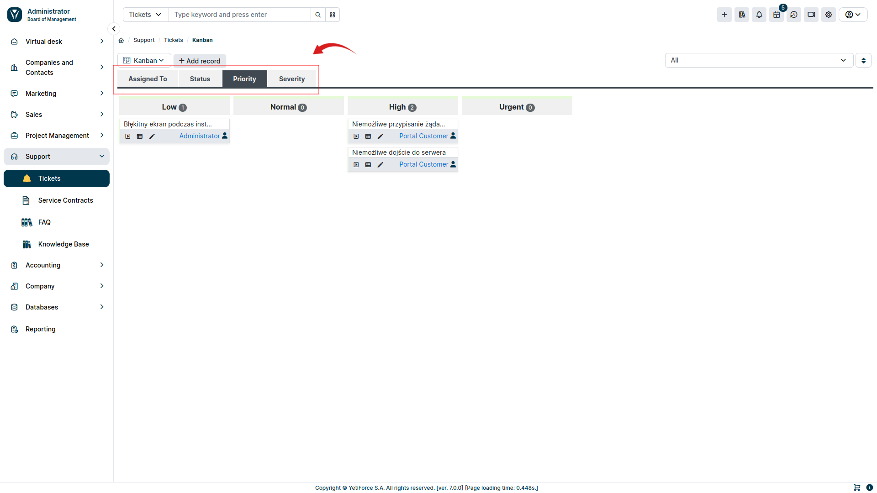Click the edit pencil icon on first ticket
Viewport: 877px width, 493px height.
153,136
